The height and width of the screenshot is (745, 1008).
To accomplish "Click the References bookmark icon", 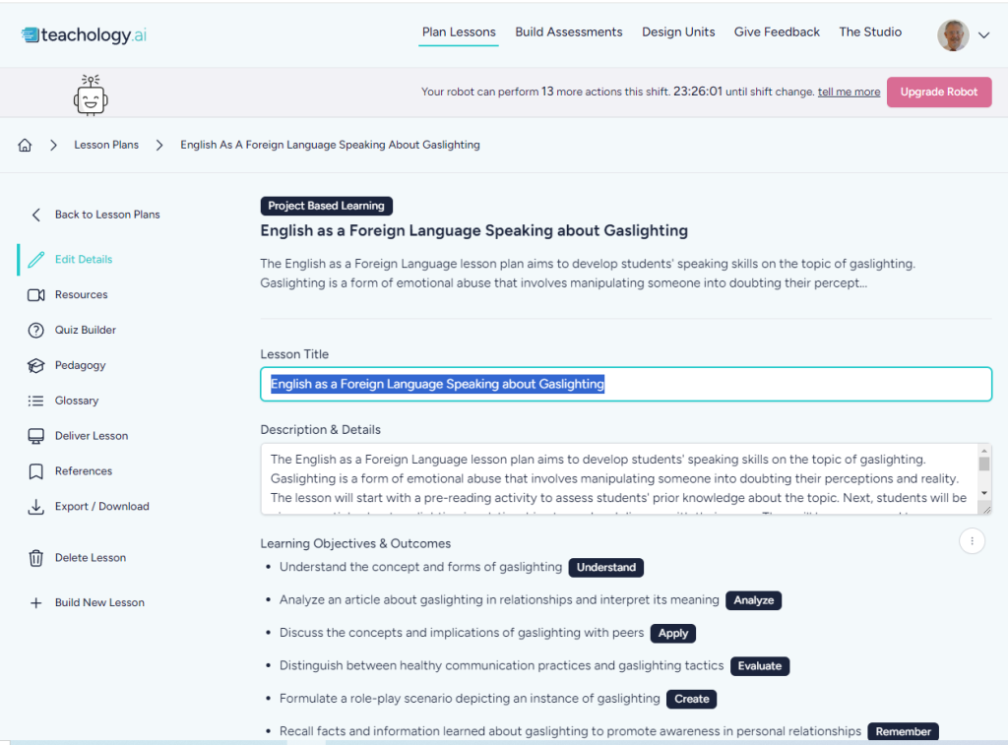I will click(x=36, y=471).
